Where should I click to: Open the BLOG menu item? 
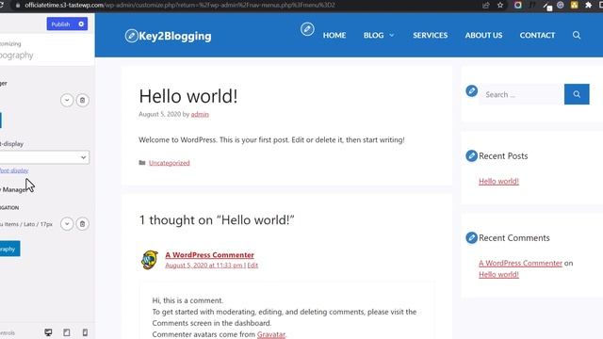pyautogui.click(x=373, y=35)
